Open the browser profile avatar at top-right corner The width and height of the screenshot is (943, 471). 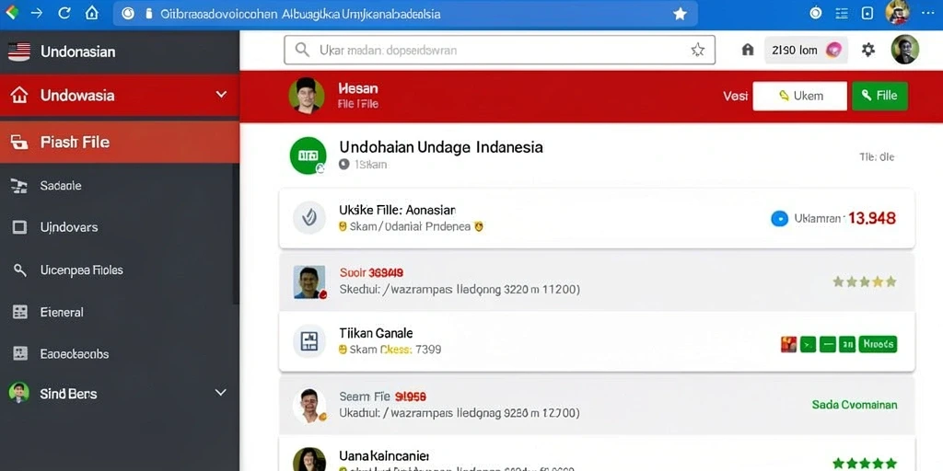[898, 13]
